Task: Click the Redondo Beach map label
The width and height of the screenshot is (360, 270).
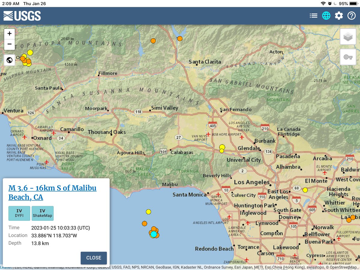Action: tap(214, 249)
